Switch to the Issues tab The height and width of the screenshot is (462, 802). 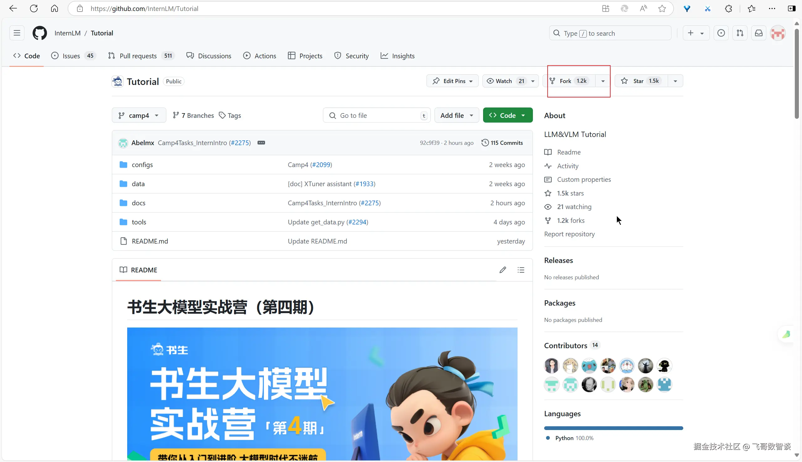[x=72, y=56]
